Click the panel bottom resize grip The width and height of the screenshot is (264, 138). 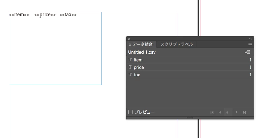[190, 118]
